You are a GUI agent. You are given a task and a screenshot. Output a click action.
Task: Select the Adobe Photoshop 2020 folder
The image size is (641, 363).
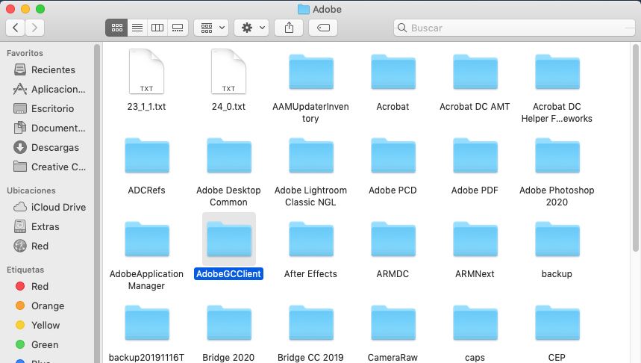(557, 156)
